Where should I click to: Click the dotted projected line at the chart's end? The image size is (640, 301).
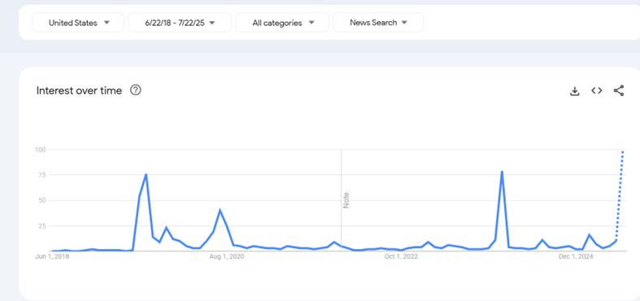(x=620, y=195)
